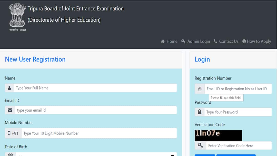Click the @ icon beside Registration Number

(x=200, y=89)
